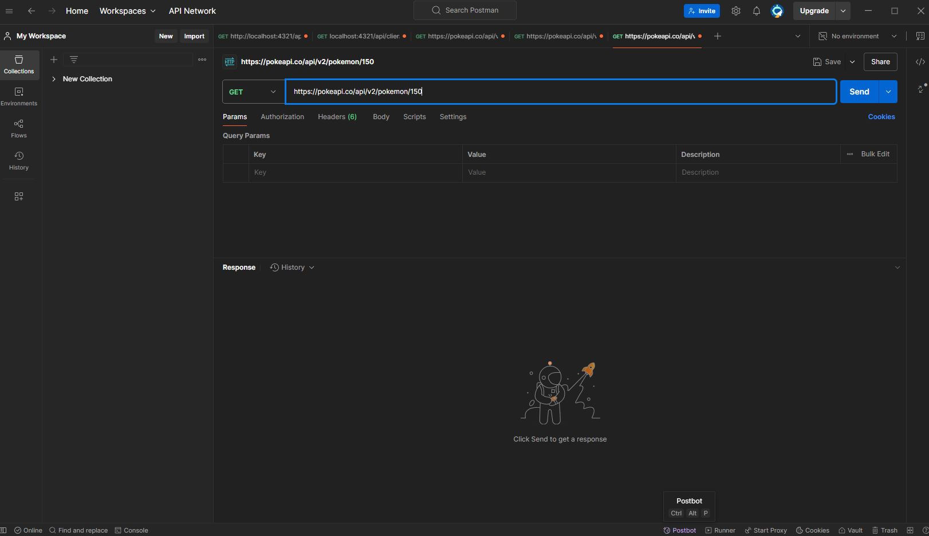Viewport: 929px width, 536px height.
Task: Open the GET method dropdown
Action: [253, 92]
